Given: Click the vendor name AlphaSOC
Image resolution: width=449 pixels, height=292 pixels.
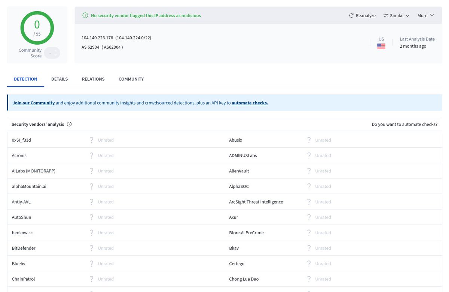Looking at the screenshot, I should click(239, 186).
